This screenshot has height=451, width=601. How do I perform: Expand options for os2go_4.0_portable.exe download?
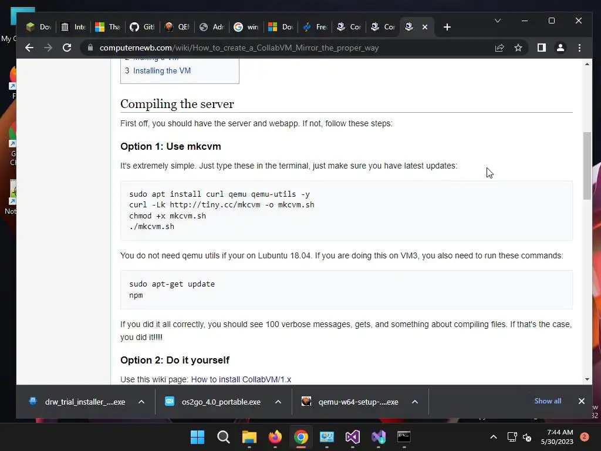point(278,402)
